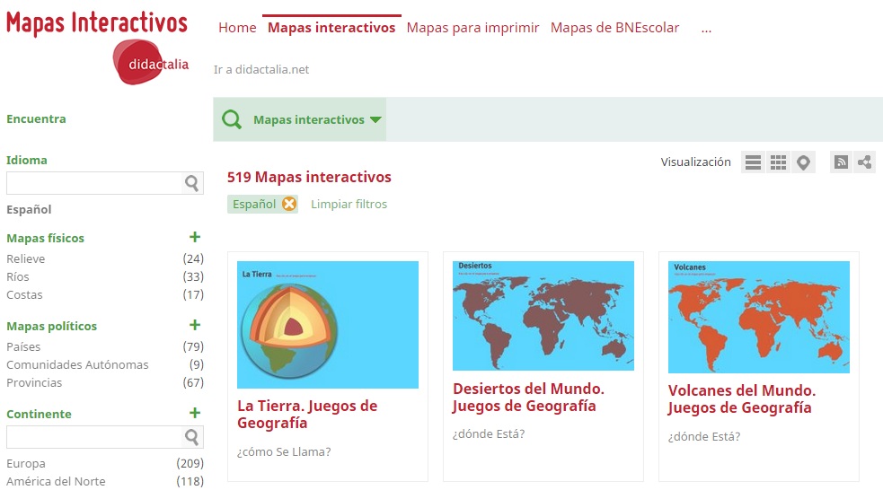
Task: Expand Mapas políticos with plus icon
Action: pos(195,325)
